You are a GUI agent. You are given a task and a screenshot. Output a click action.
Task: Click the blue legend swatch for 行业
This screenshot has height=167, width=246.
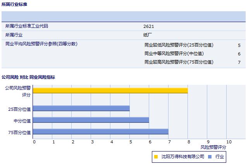pos(210,157)
